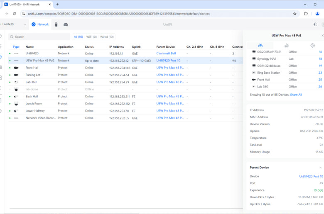This screenshot has height=214, width=324.
Task: Sort by the Uplink column header
Action: click(136, 47)
